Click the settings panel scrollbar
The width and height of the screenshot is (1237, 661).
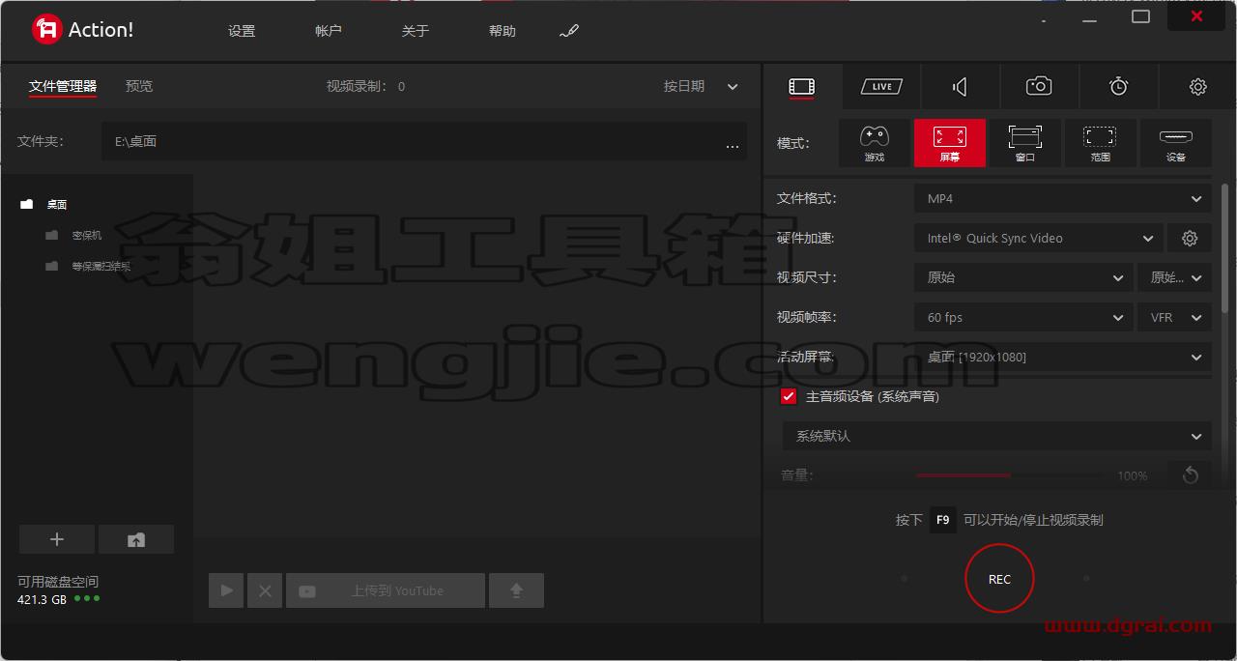coord(1225,247)
